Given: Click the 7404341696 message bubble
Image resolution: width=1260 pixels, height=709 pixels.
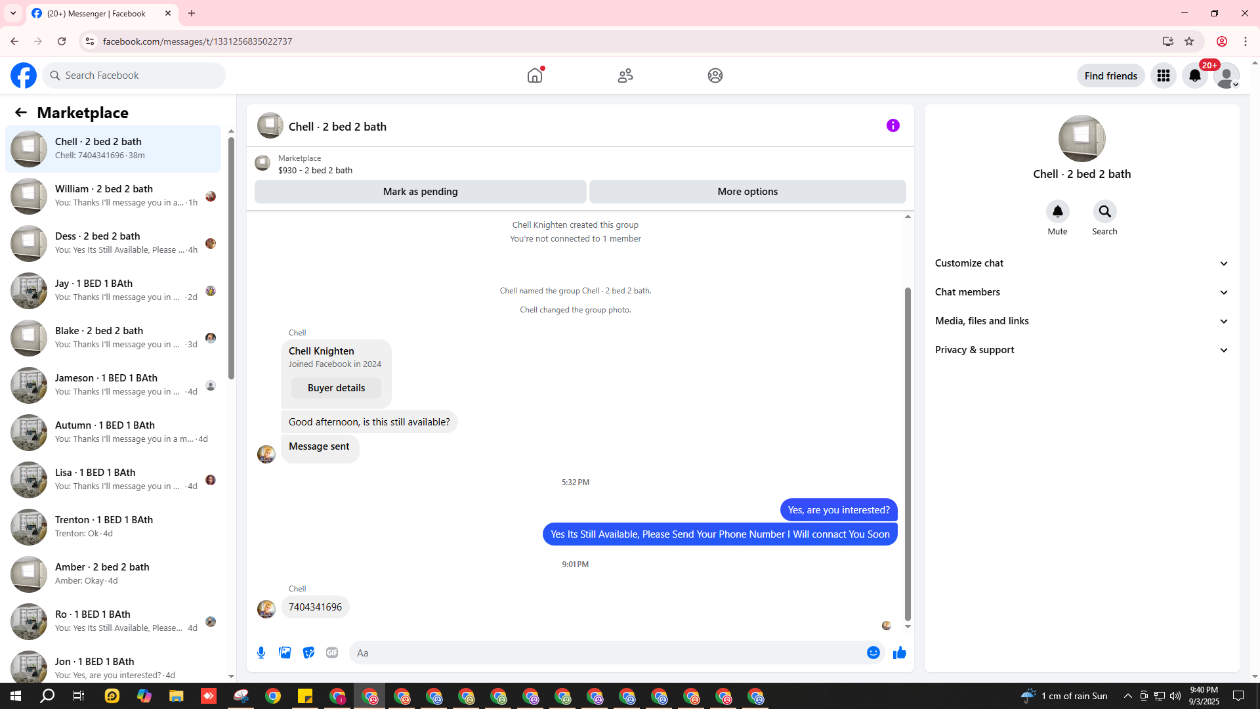Looking at the screenshot, I should point(315,607).
